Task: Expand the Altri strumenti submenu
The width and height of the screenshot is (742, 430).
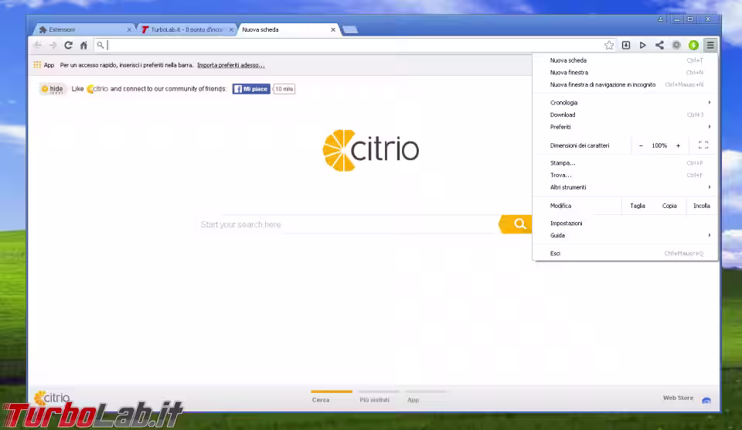Action: 625,187
